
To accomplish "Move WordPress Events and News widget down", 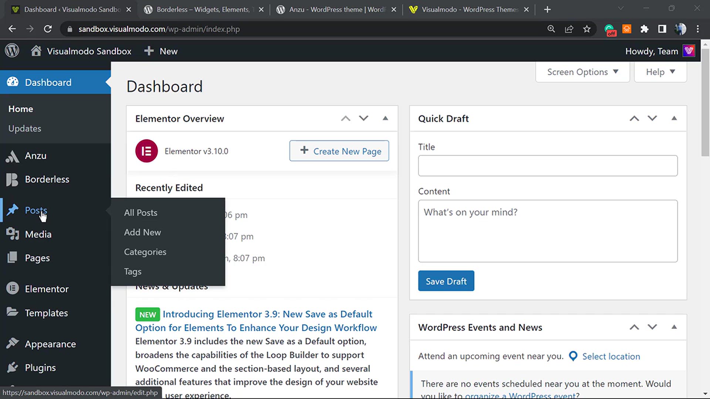I will pos(652,327).
